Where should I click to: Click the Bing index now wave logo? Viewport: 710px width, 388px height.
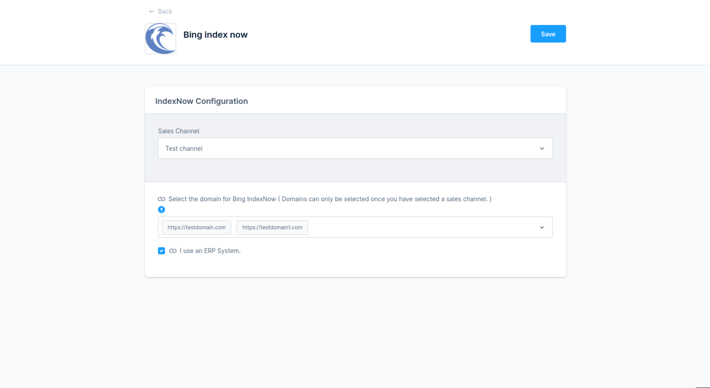coord(160,38)
